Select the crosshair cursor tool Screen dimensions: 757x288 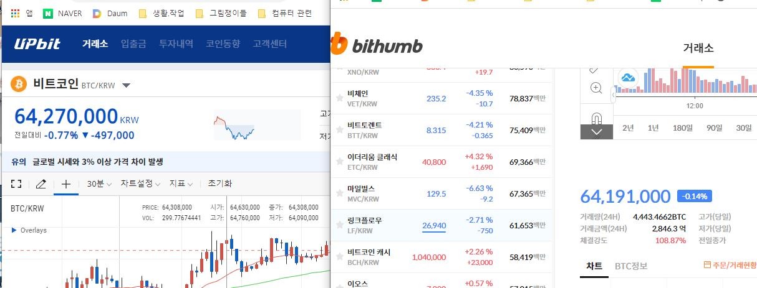65,183
